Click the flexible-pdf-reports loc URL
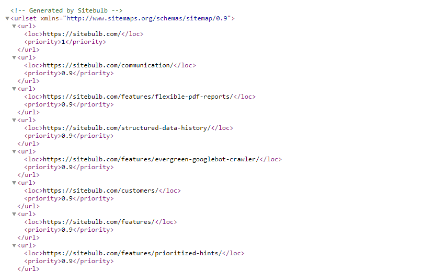The height and width of the screenshot is (273, 446). pos(138,97)
